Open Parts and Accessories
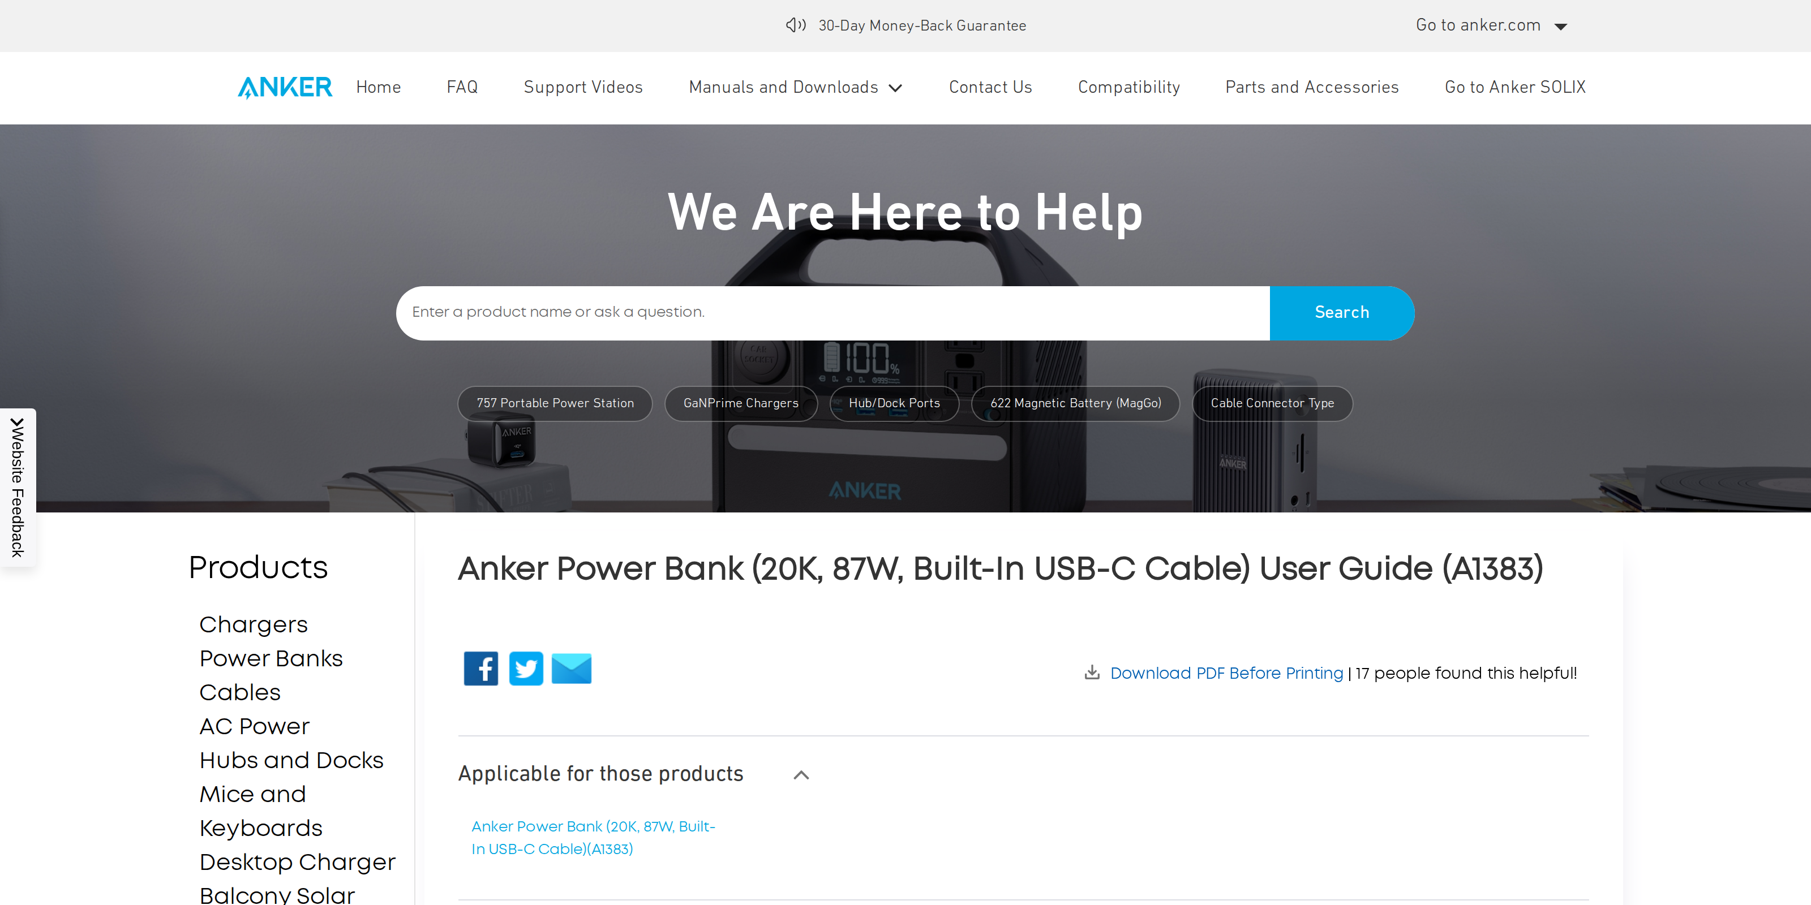Viewport: 1811px width, 905px height. coord(1312,87)
